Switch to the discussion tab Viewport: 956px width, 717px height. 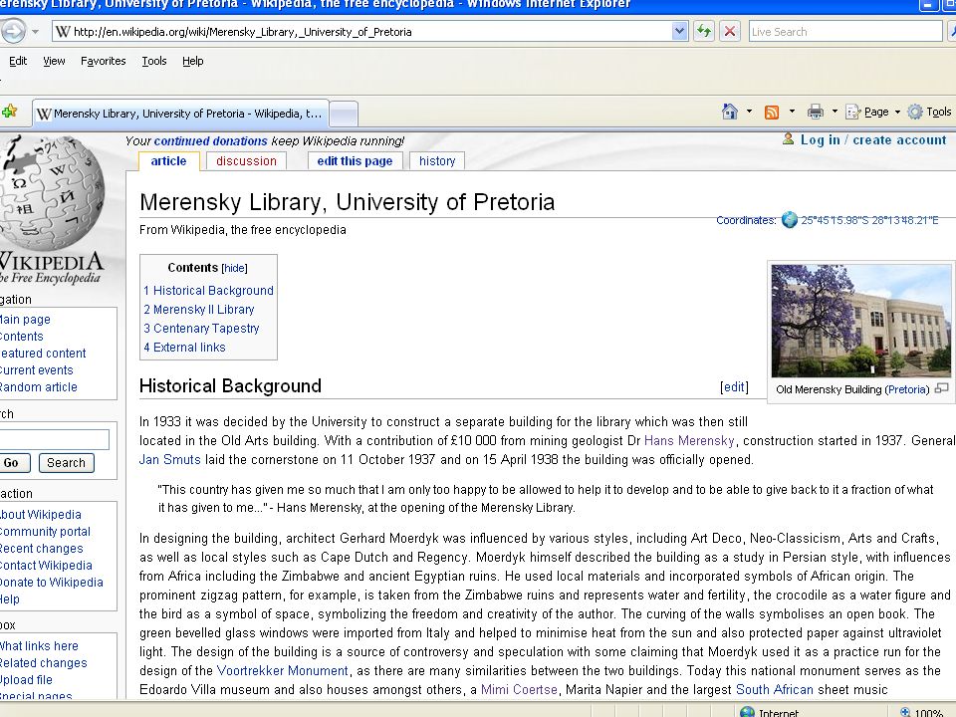pos(246,161)
